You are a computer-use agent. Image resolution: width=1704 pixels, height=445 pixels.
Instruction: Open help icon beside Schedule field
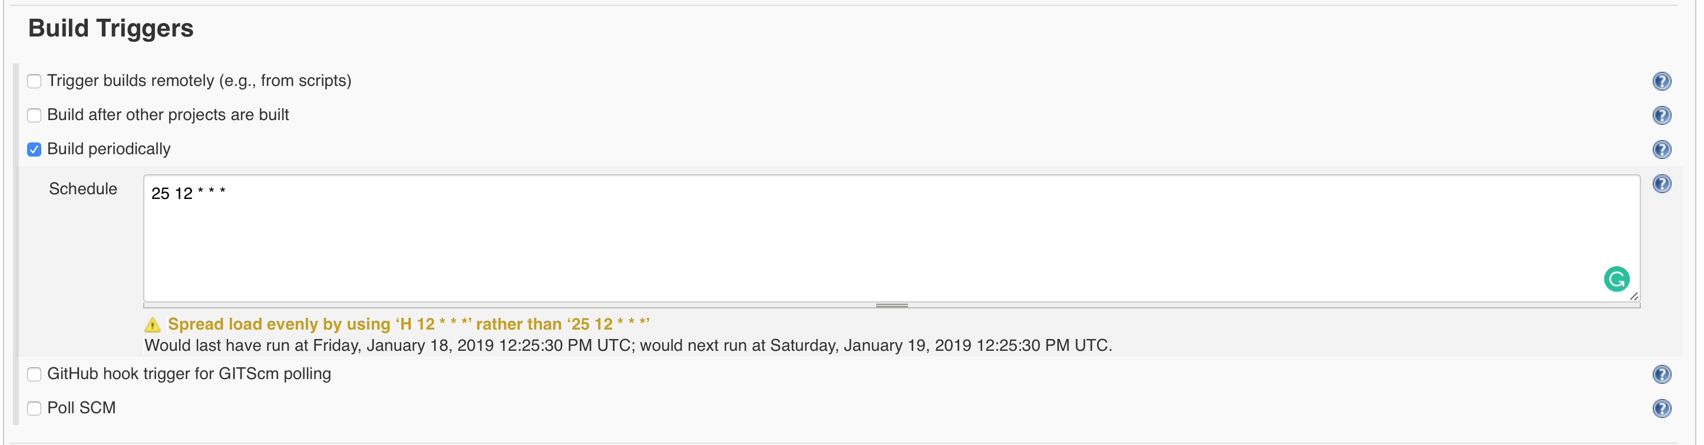point(1661,184)
